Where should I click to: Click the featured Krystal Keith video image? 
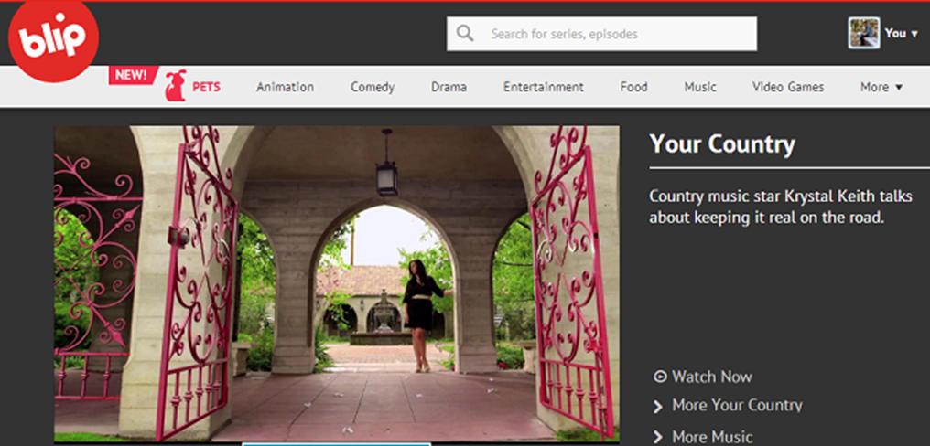pos(337,283)
